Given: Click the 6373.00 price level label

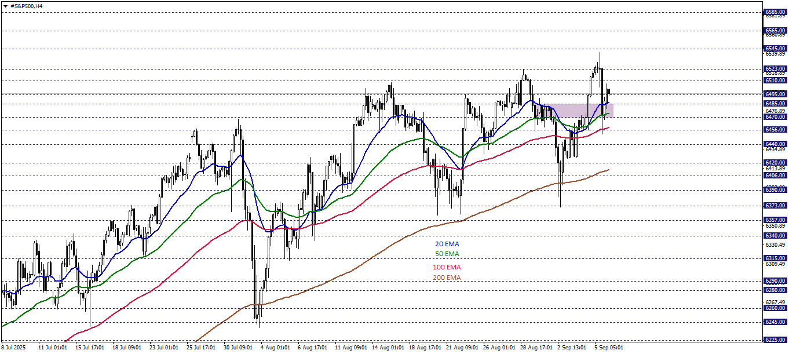Looking at the screenshot, I should pyautogui.click(x=775, y=205).
